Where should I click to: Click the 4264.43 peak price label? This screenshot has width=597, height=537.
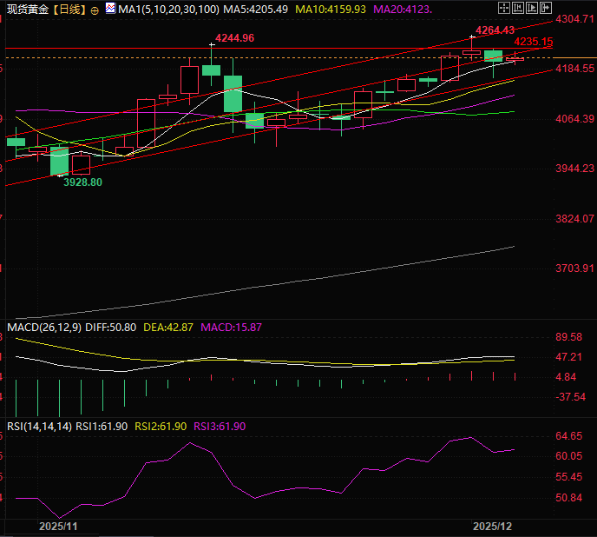(x=495, y=30)
